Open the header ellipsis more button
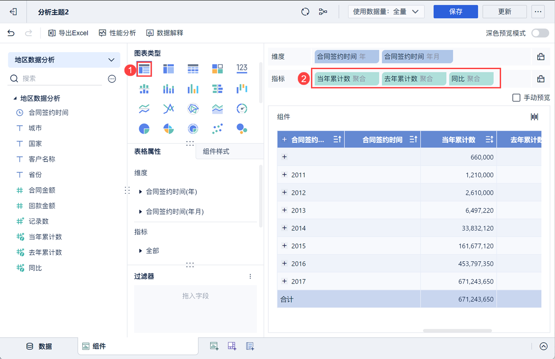 [538, 12]
